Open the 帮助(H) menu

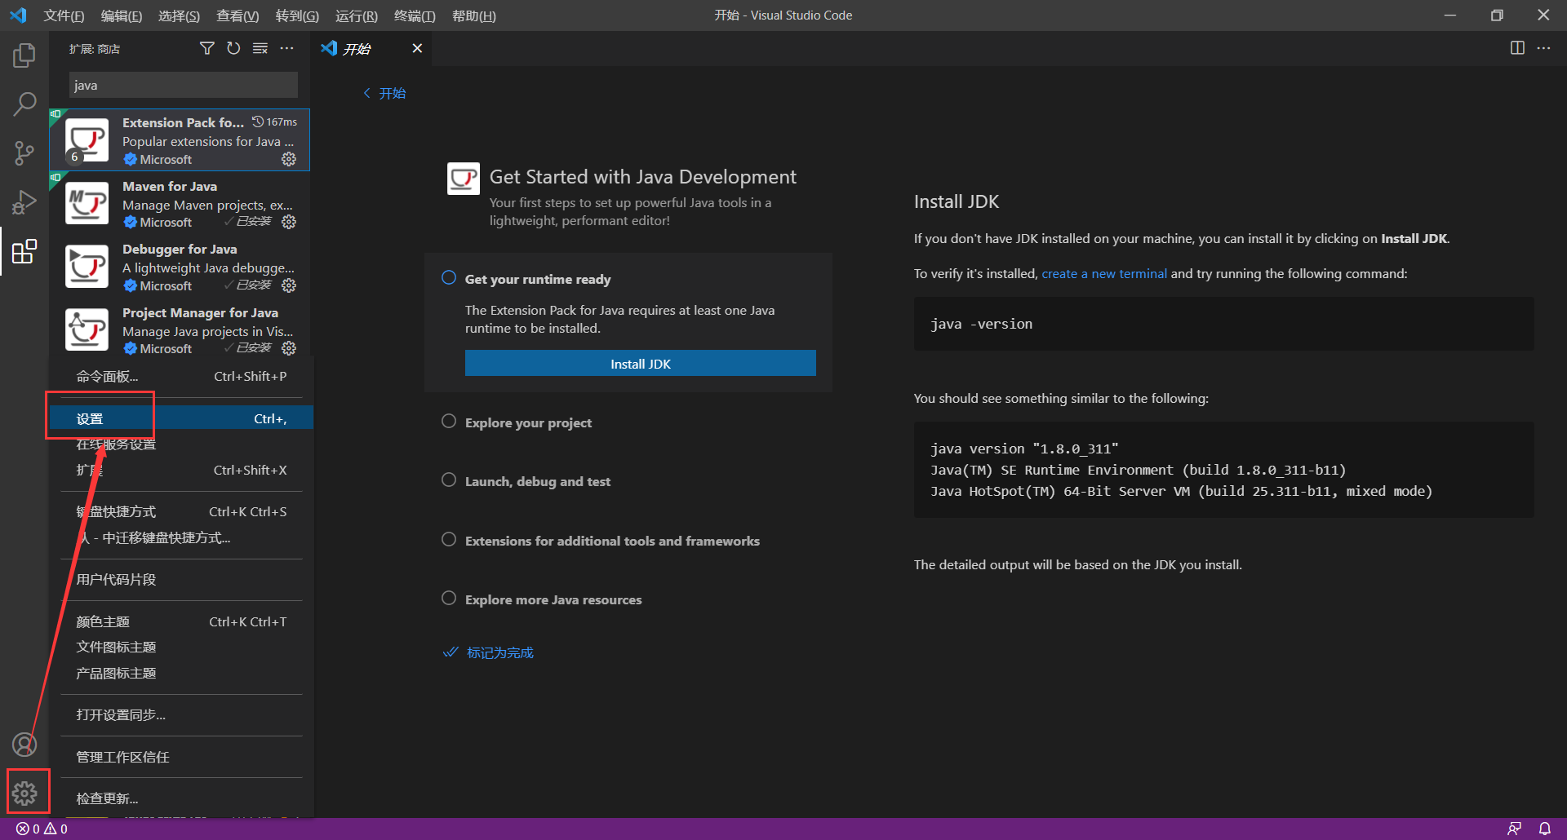(x=474, y=15)
